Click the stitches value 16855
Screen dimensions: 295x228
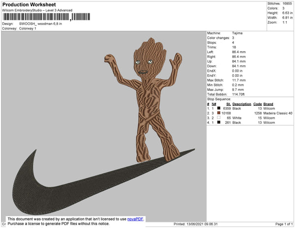coord(287,3)
